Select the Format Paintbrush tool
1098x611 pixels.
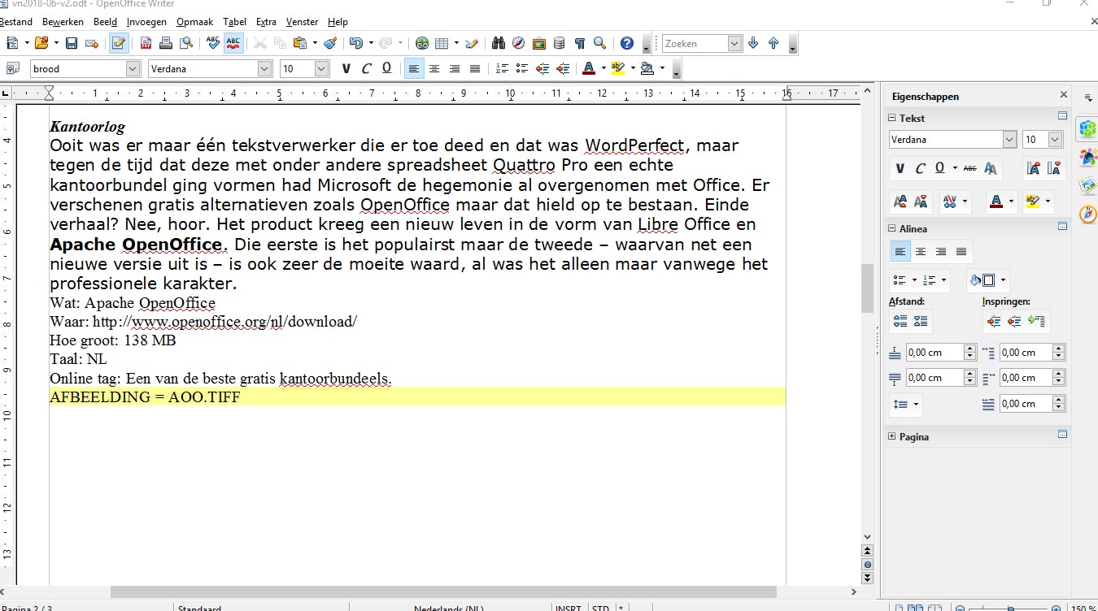point(329,42)
